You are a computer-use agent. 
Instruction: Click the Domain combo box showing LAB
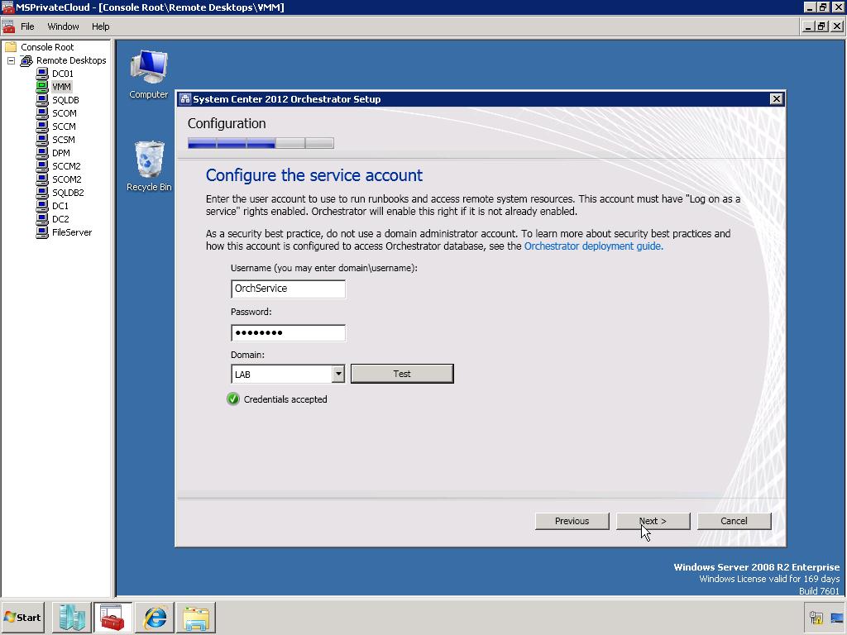tap(288, 374)
